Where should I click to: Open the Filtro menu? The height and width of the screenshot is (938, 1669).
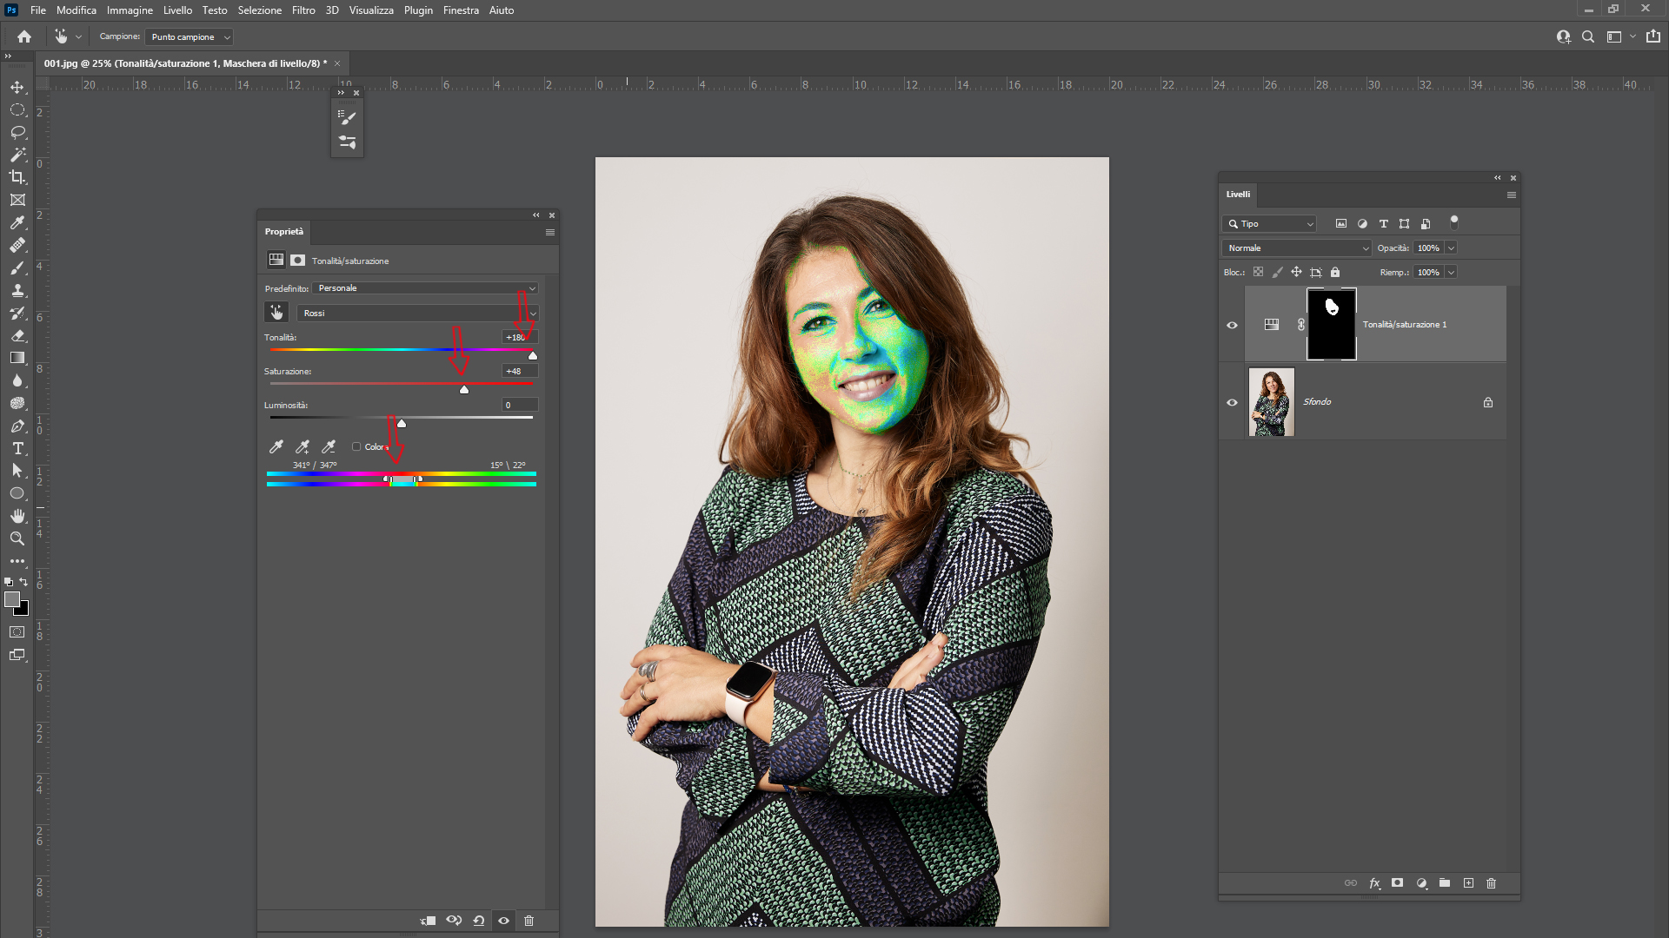303,10
